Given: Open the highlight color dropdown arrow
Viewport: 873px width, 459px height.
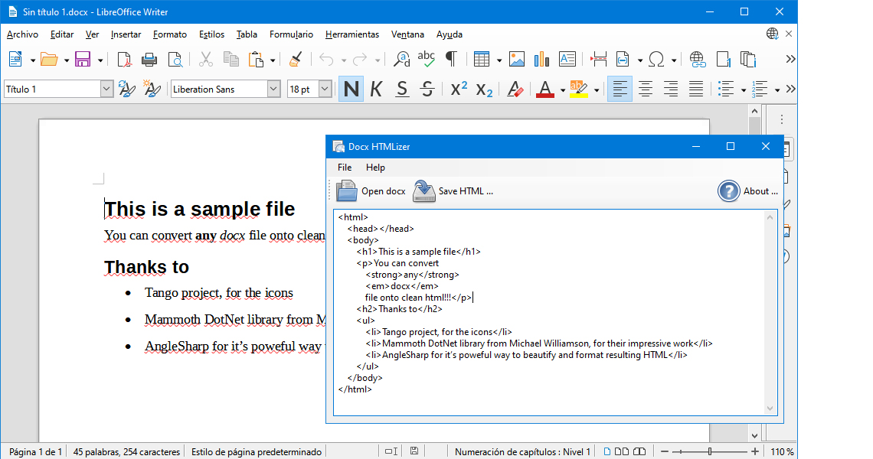Looking at the screenshot, I should point(597,90).
